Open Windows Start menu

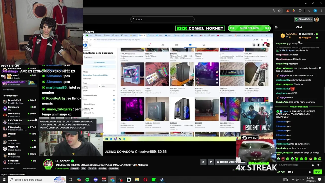[4, 180]
